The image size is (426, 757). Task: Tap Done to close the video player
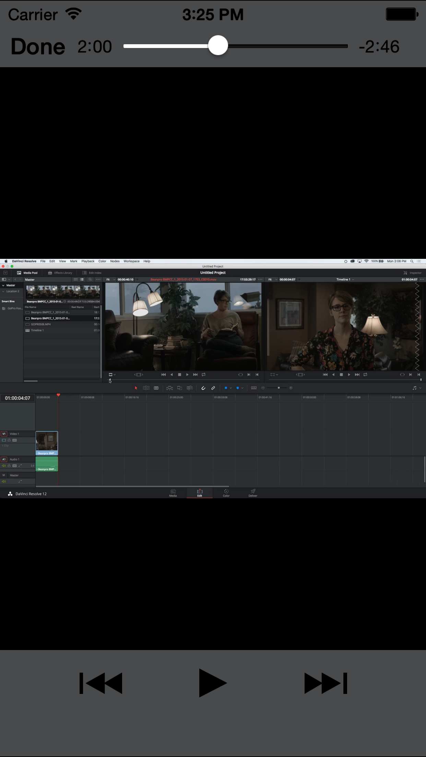coord(38,47)
